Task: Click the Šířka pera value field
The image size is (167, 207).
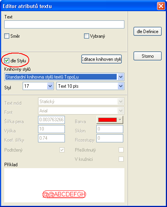Action: coord(51,120)
